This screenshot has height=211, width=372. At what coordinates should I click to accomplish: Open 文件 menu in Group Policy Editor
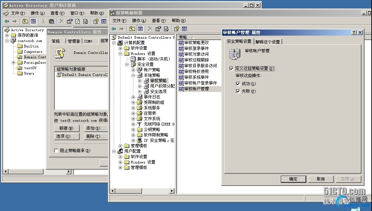(119, 21)
